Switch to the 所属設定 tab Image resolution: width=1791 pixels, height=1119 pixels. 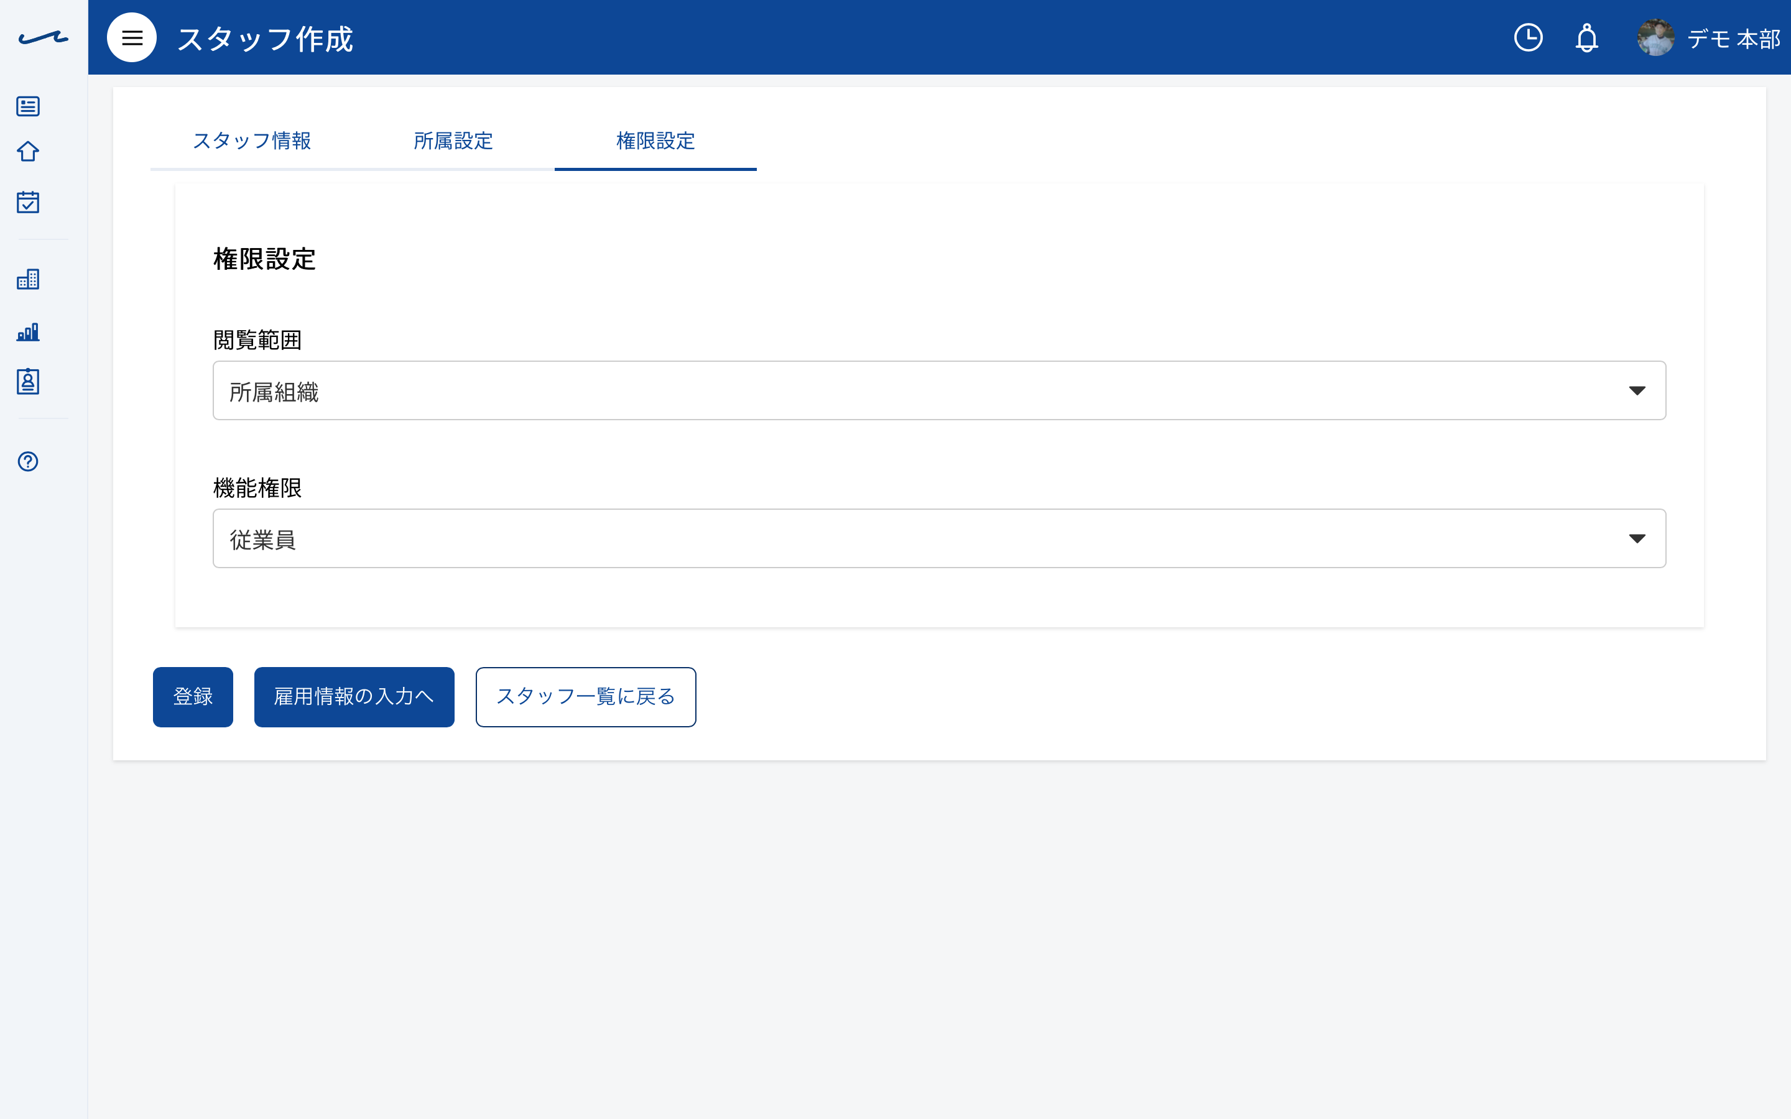pos(454,140)
